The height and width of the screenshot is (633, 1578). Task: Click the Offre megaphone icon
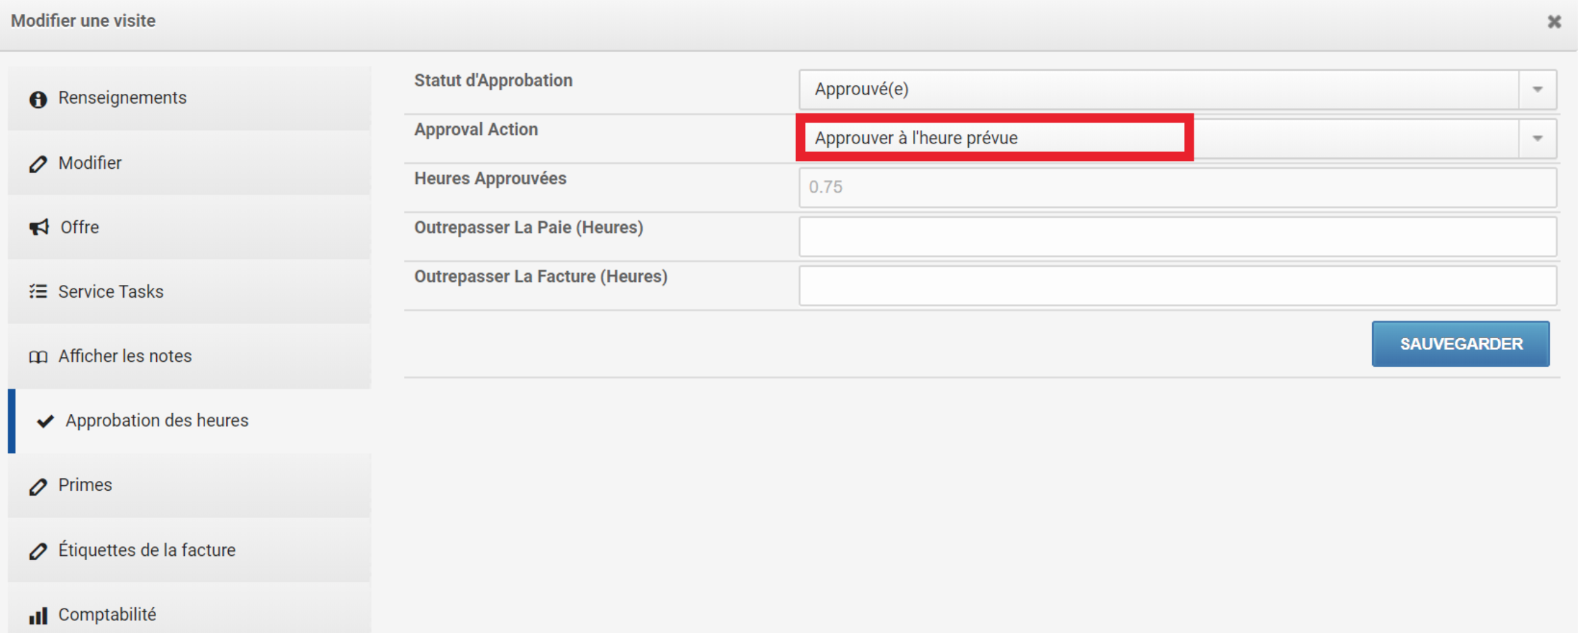(39, 228)
